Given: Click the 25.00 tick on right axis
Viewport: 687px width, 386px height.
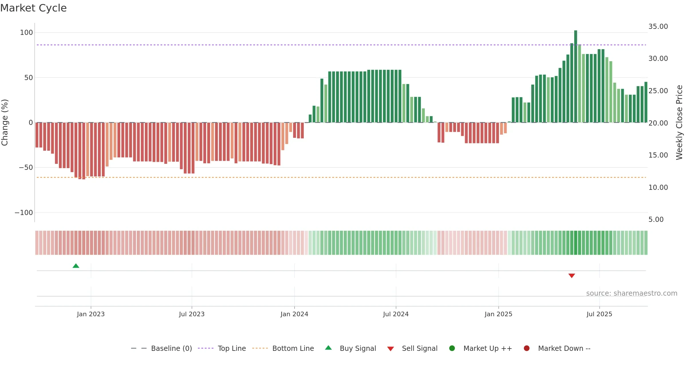Looking at the screenshot, I should tap(658, 91).
